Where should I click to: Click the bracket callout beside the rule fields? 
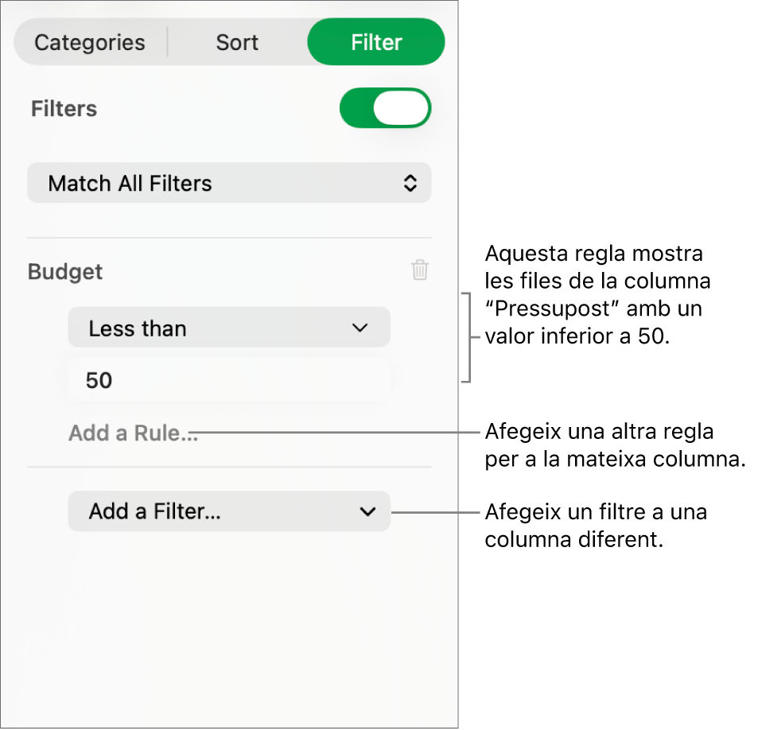[x=468, y=337]
